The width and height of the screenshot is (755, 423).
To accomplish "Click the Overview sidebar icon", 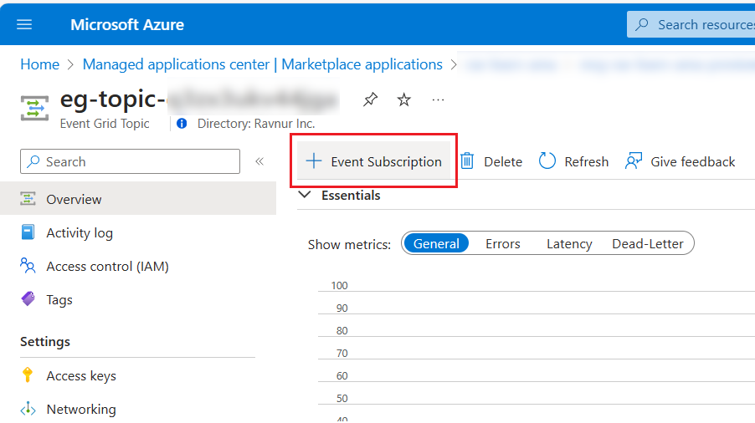I will coord(28,198).
